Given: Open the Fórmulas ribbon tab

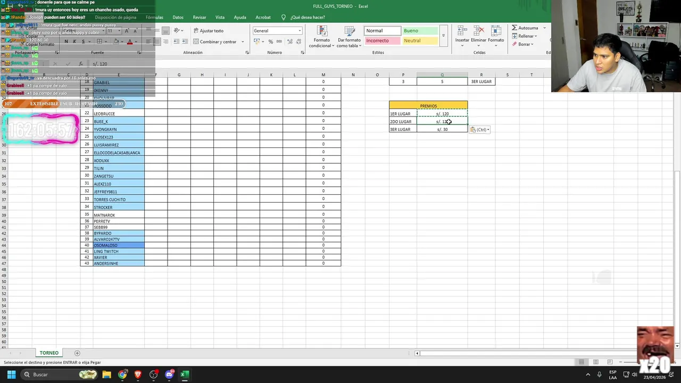Looking at the screenshot, I should click(x=154, y=17).
